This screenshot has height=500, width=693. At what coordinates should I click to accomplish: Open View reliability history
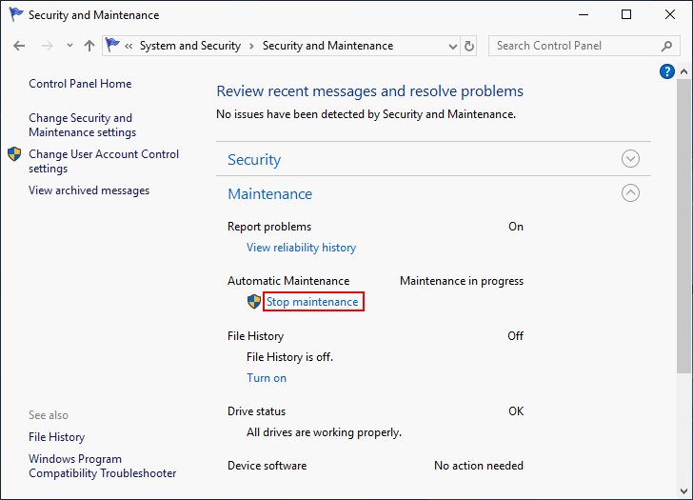click(x=301, y=248)
